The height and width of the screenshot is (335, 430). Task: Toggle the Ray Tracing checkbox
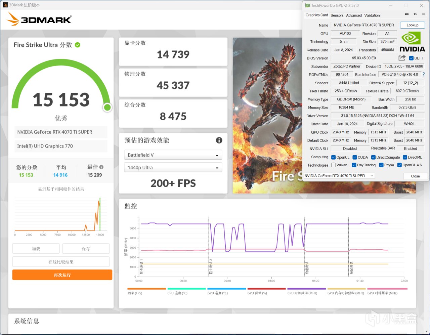coord(354,165)
